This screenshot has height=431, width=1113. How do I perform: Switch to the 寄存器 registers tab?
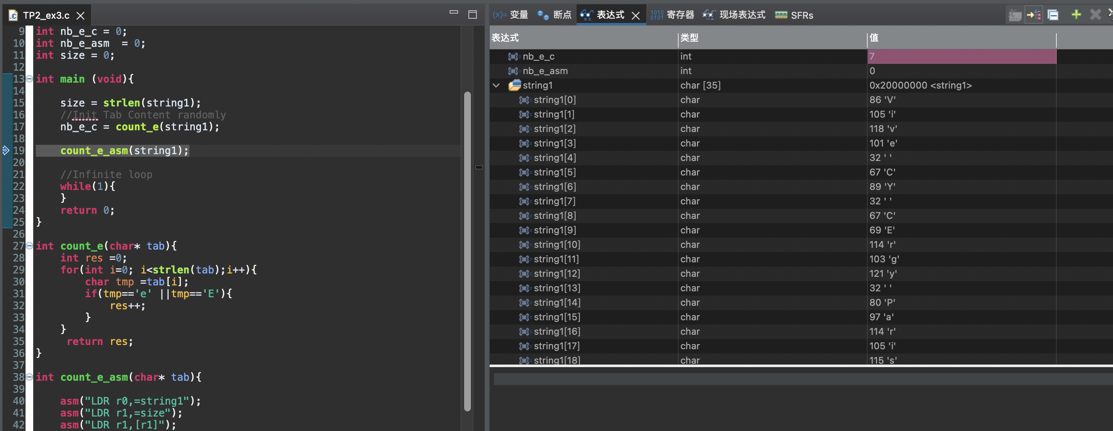672,15
